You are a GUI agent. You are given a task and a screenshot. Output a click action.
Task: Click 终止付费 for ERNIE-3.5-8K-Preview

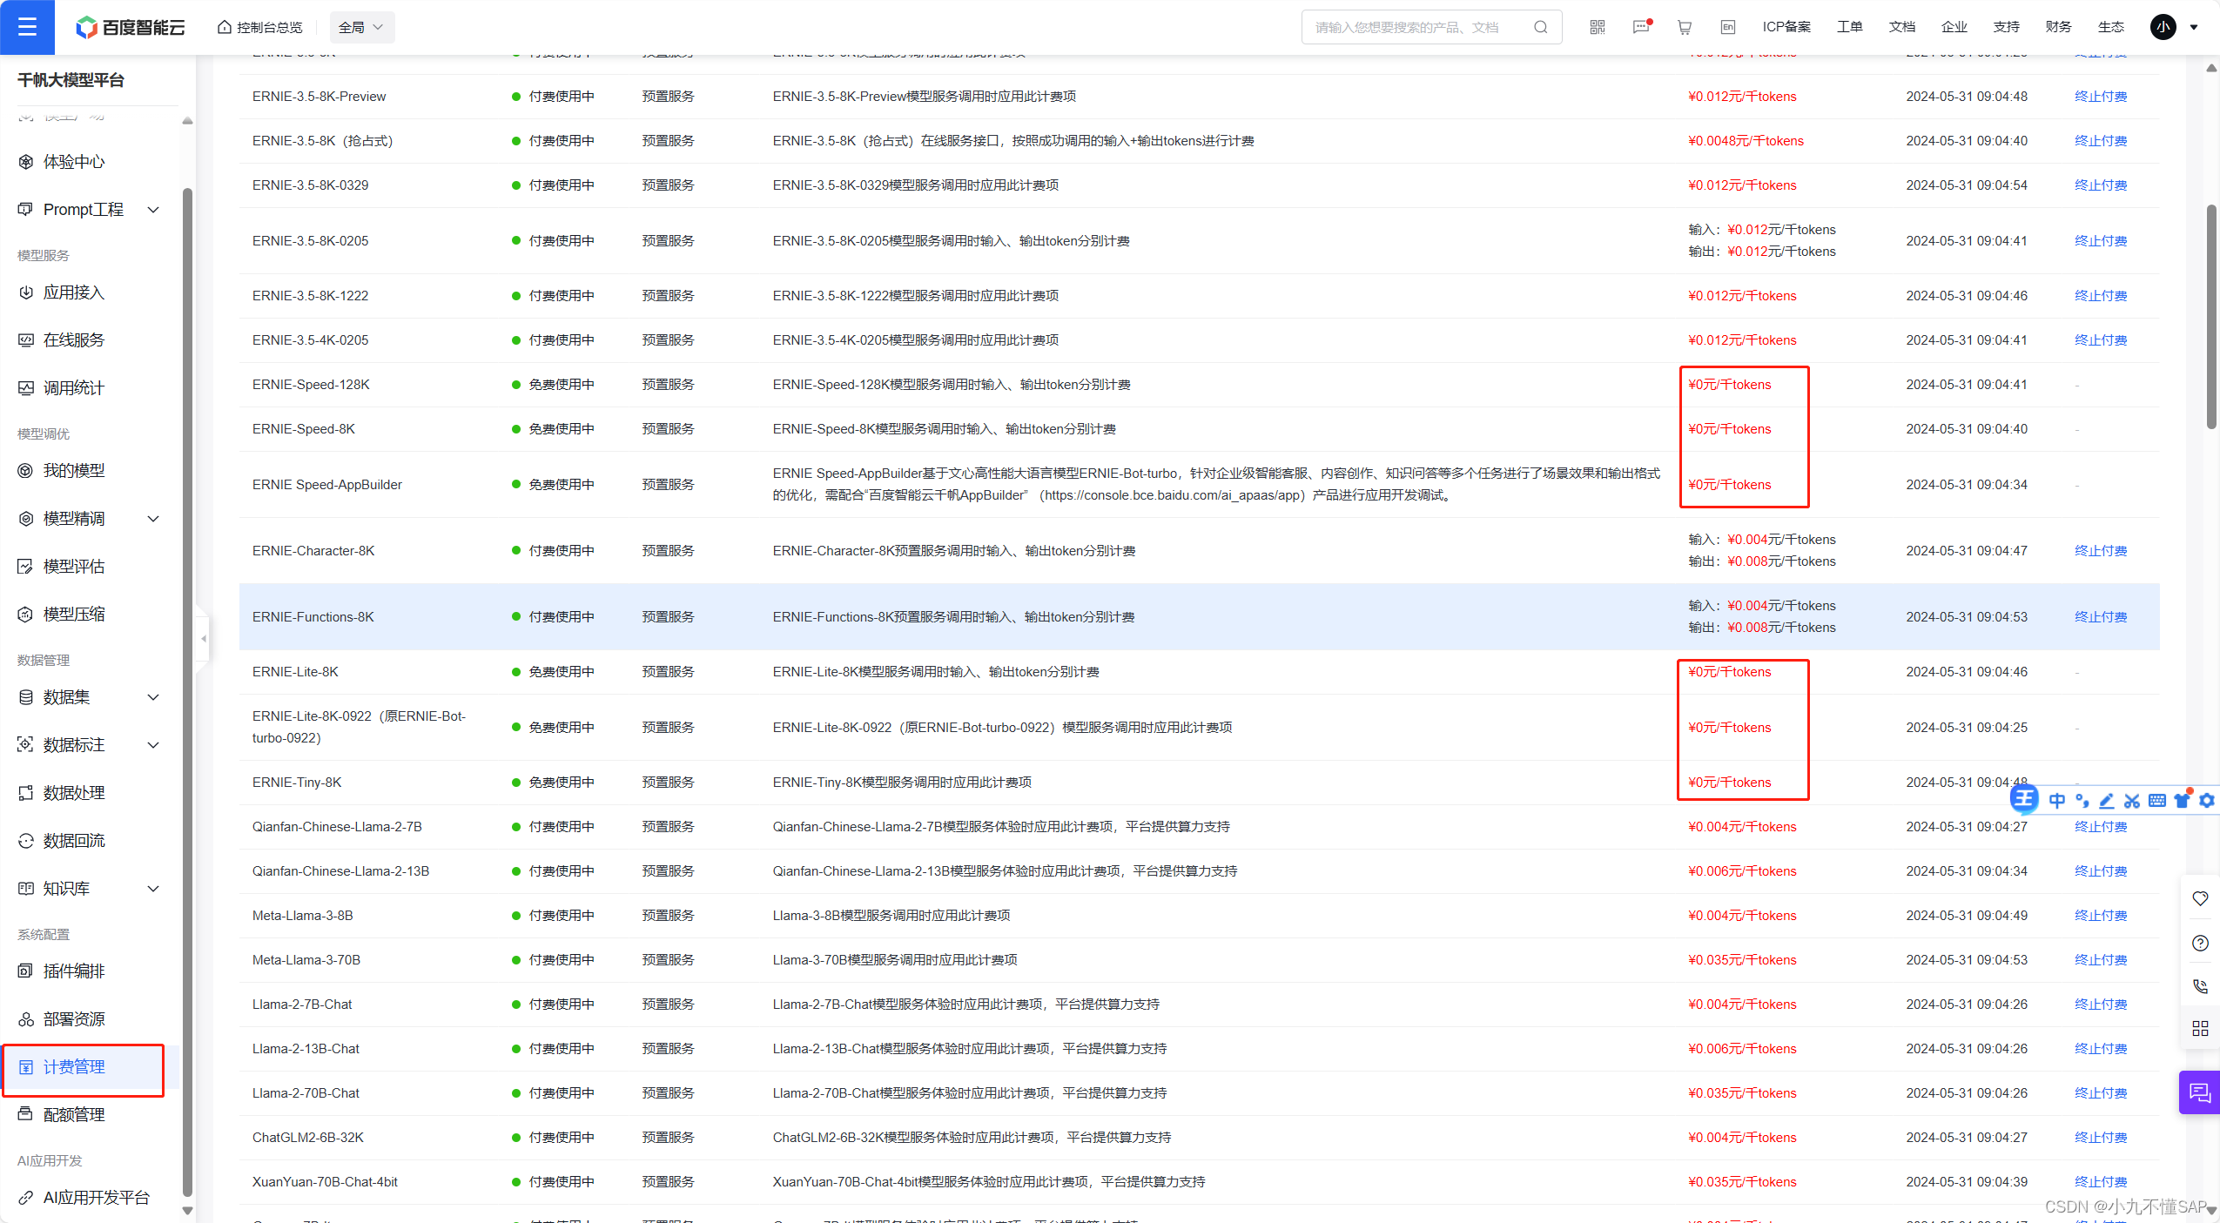[x=2101, y=97]
